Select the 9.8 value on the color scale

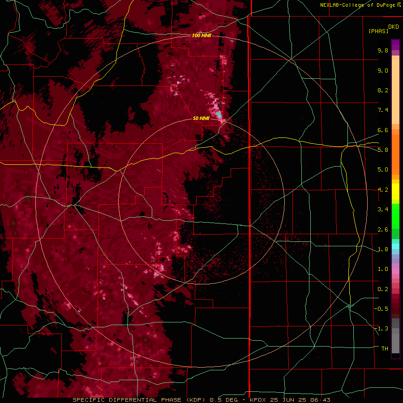tap(383, 50)
